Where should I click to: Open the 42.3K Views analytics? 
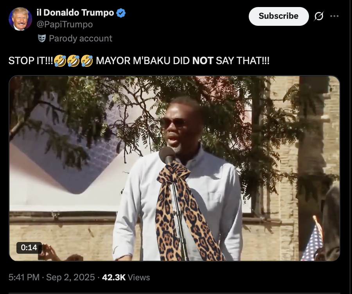(126, 278)
